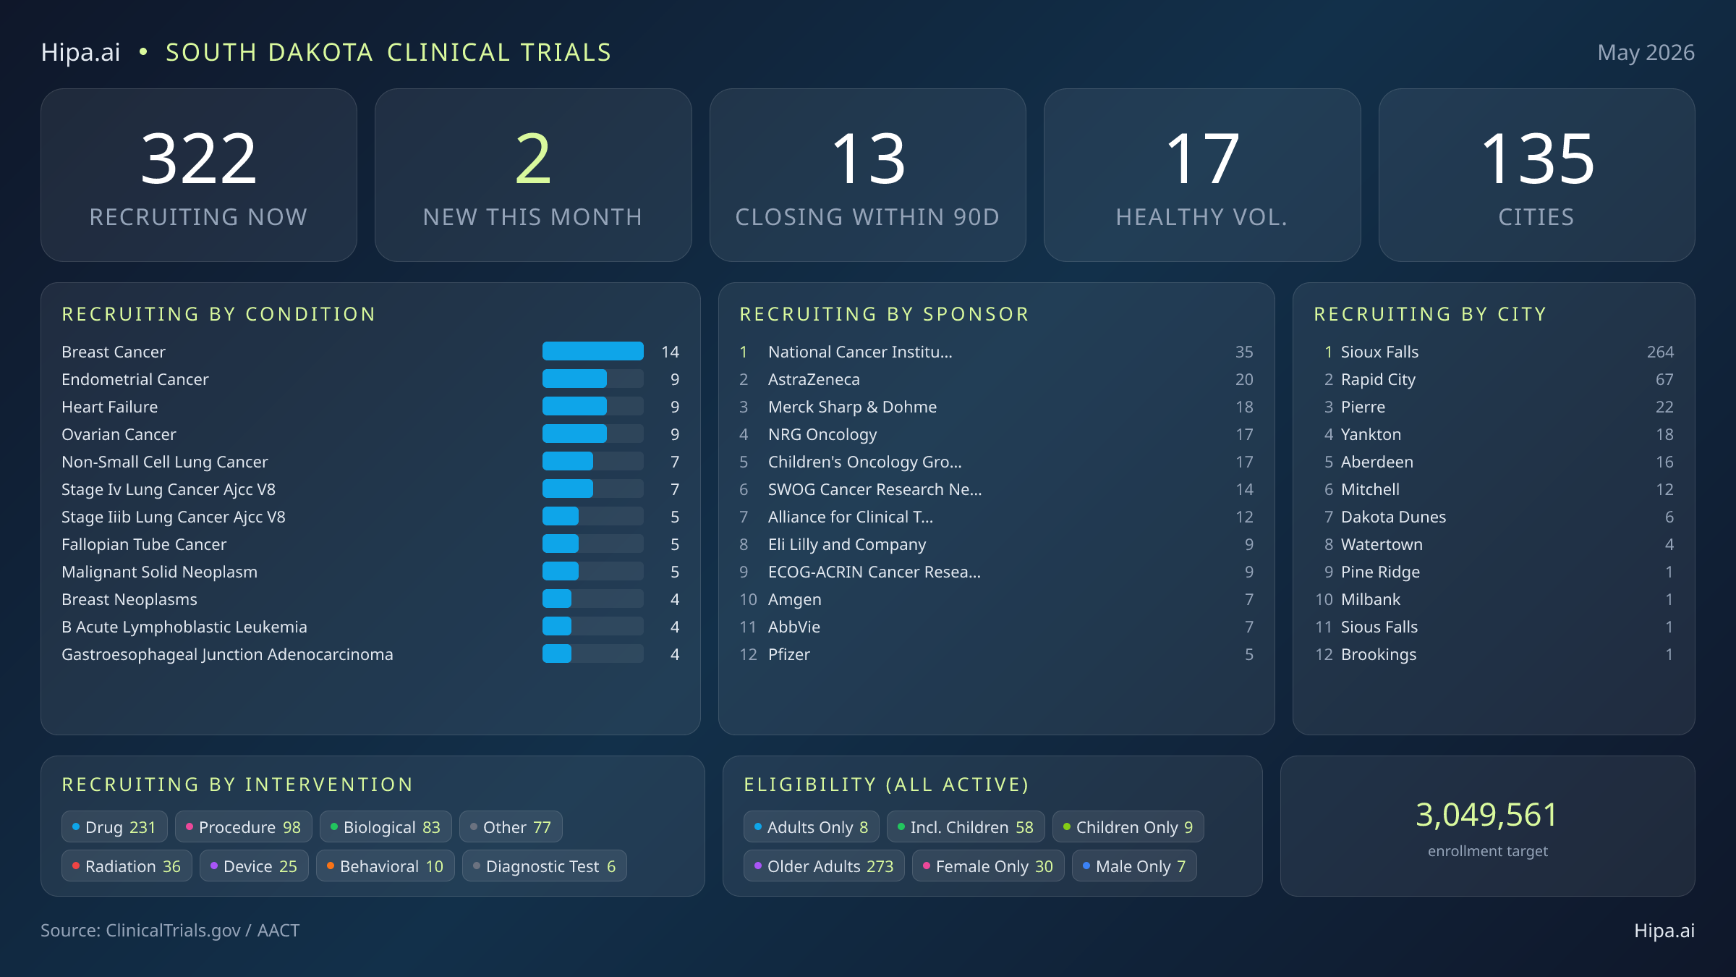Open the 135 Cities card
The image size is (1736, 977).
tap(1536, 175)
